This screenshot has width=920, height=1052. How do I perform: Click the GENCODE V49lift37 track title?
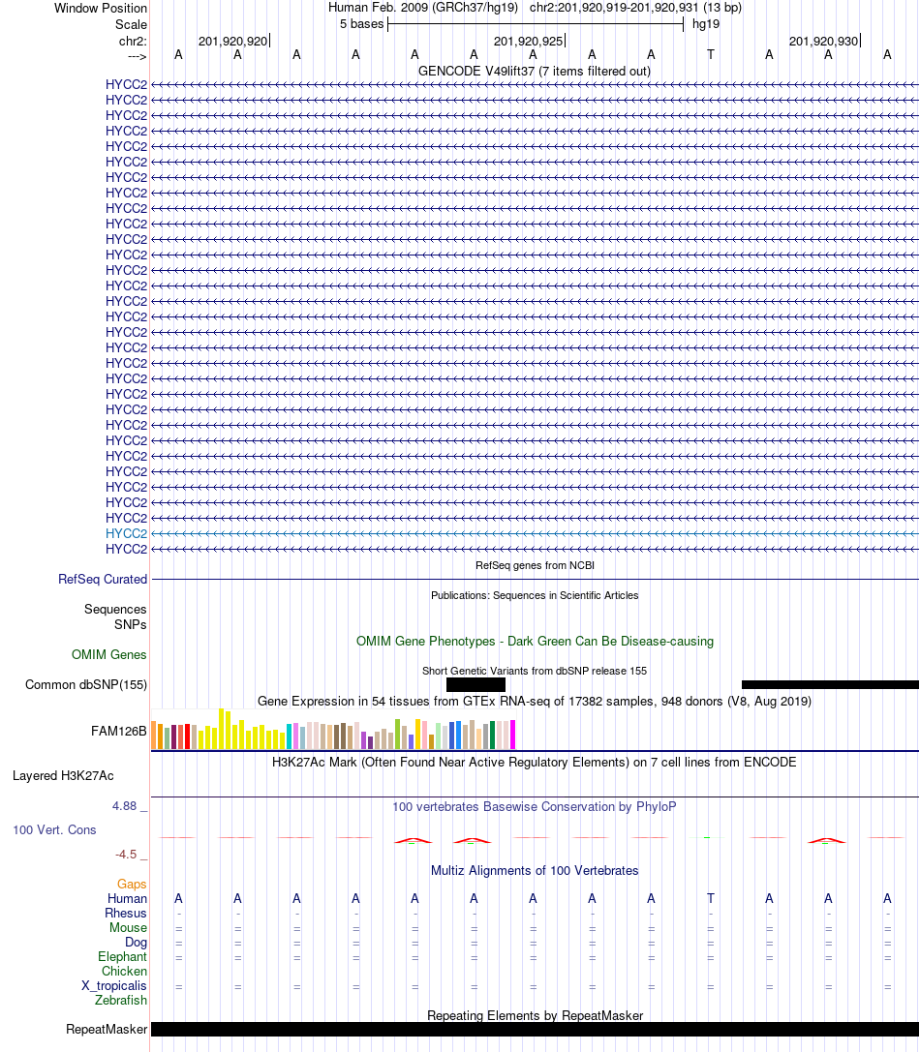point(535,71)
